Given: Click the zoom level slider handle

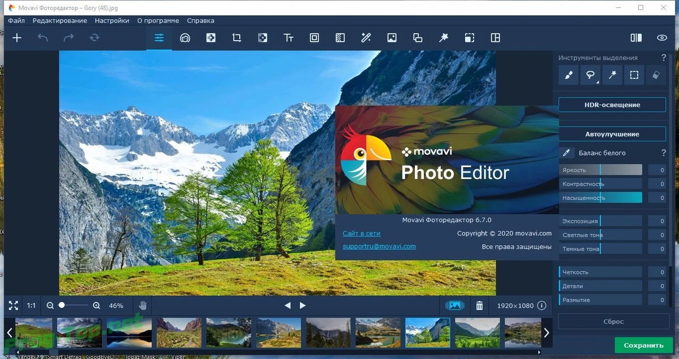Looking at the screenshot, I should [x=62, y=305].
